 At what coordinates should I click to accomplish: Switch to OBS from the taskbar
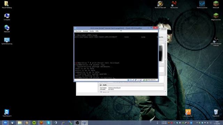77,123
